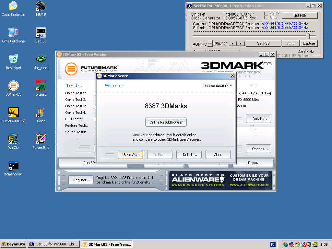
Task: Click the FSB frequency slider handle
Action: click(308, 36)
